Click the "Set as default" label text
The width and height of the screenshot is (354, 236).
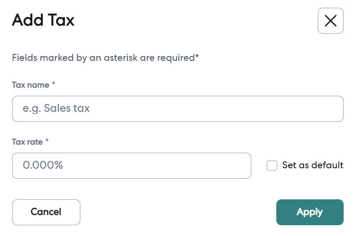coord(313,165)
